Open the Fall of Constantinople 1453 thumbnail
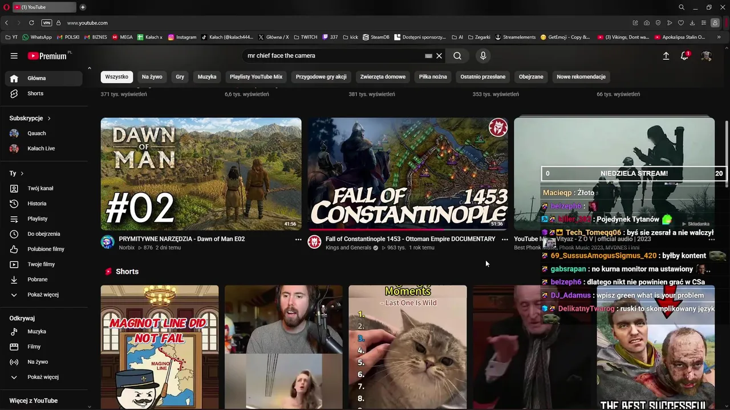Viewport: 730px width, 410px height. tap(408, 174)
